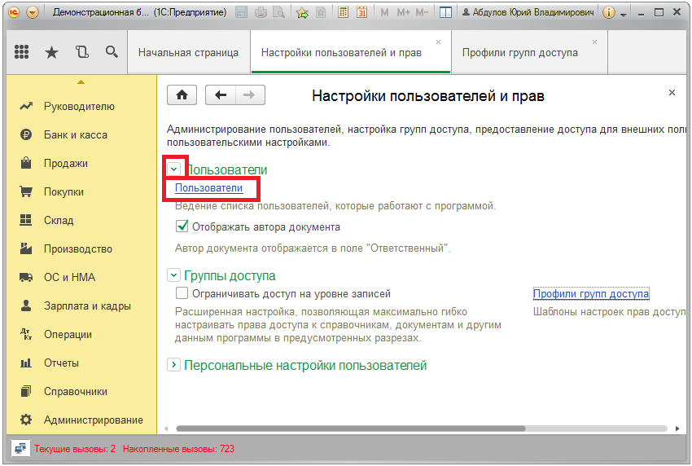Toggle 'Отображать автора документа' checkbox

tap(182, 226)
